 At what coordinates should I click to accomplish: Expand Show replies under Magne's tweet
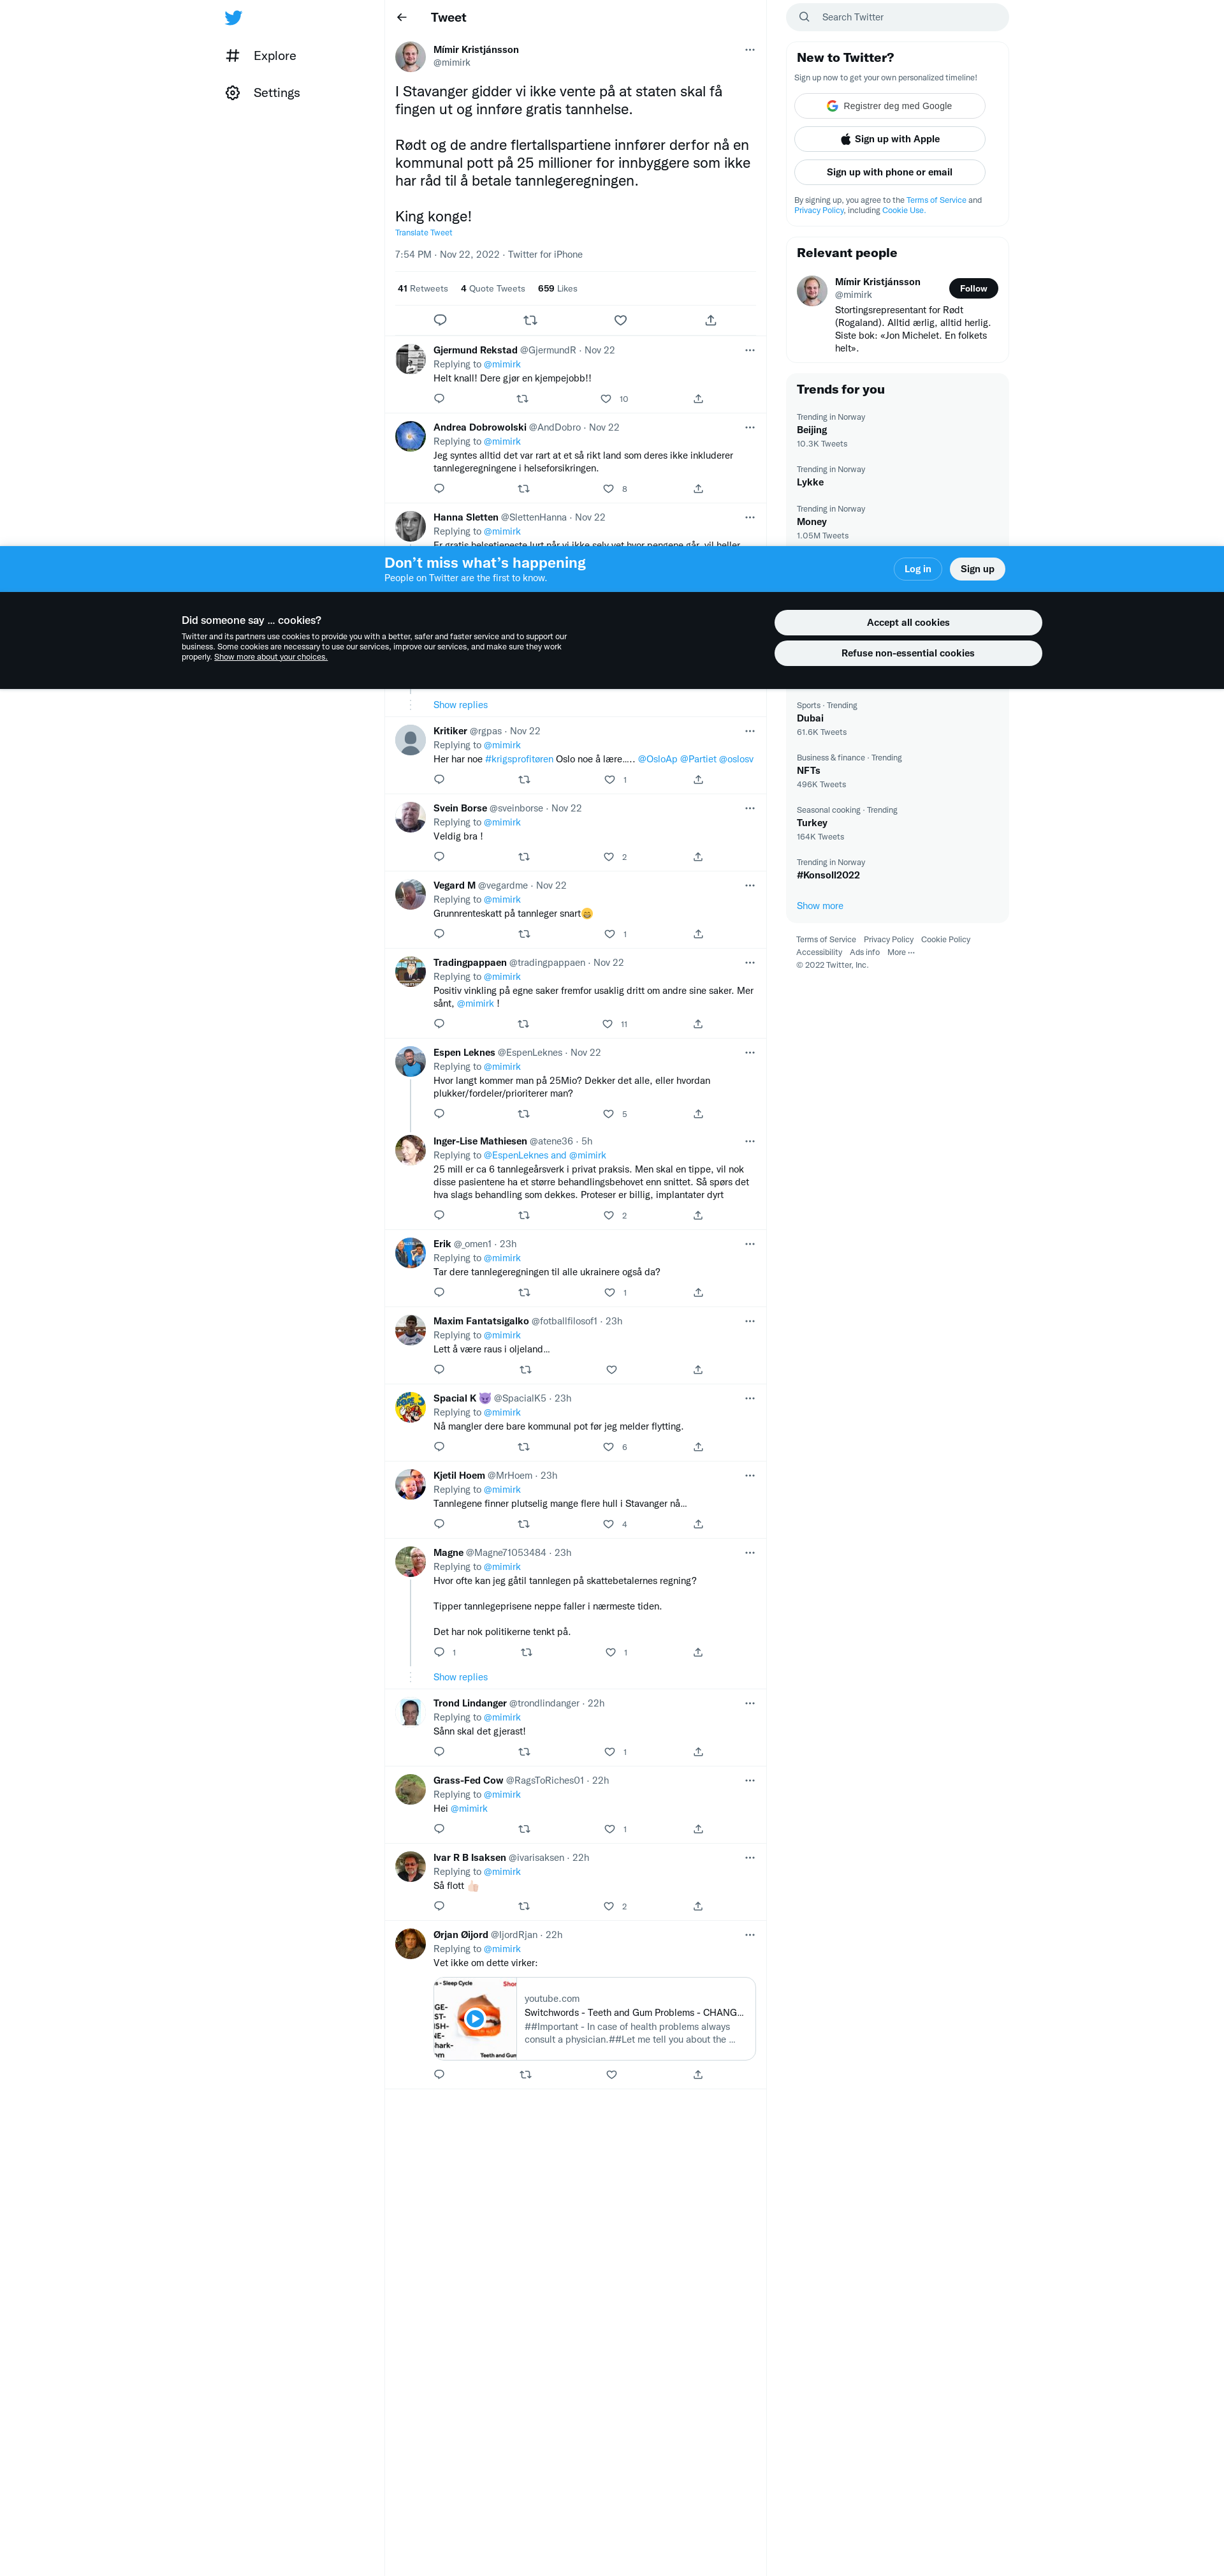460,1677
